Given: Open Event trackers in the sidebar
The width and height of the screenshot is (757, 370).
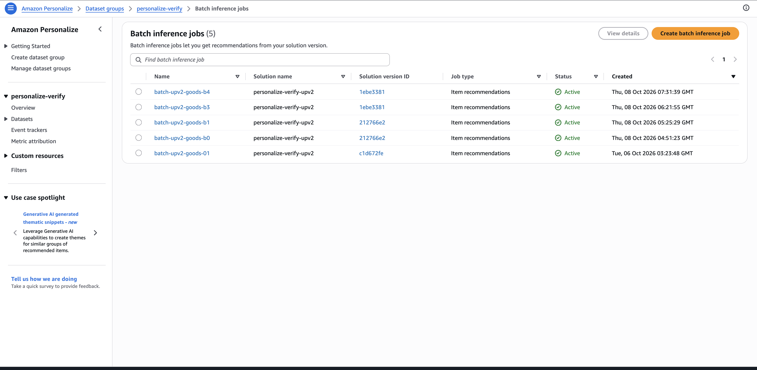Looking at the screenshot, I should pos(29,130).
